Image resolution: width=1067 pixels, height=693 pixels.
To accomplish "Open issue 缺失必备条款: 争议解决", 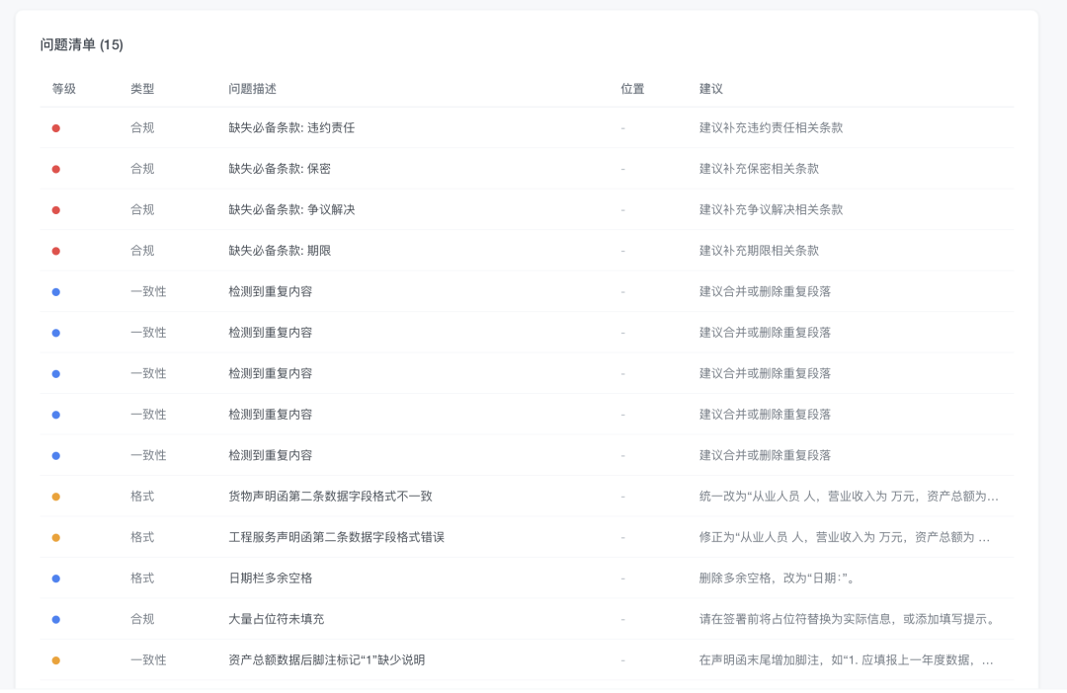I will pos(291,209).
